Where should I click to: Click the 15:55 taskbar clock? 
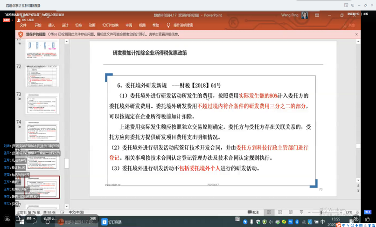[x=336, y=219]
